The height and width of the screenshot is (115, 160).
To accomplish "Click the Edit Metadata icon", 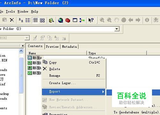I will click(x=35, y=38).
